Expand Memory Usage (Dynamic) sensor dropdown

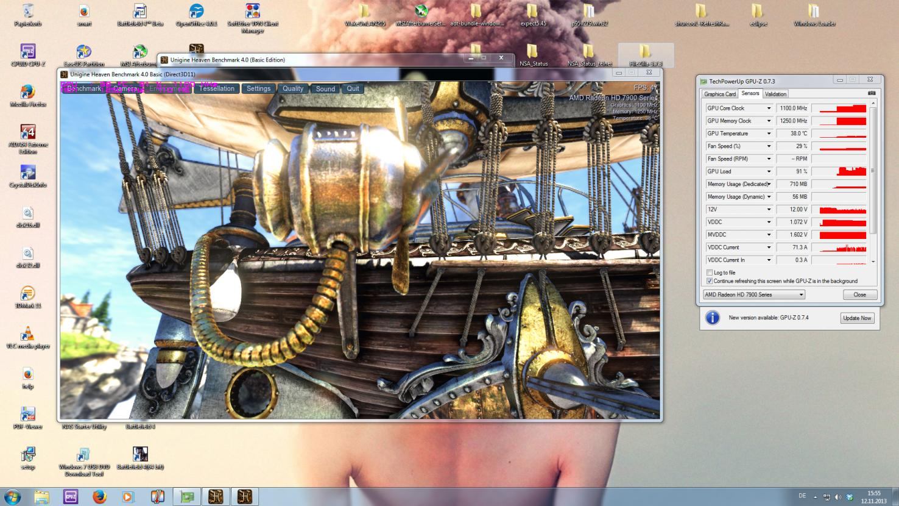(x=769, y=197)
